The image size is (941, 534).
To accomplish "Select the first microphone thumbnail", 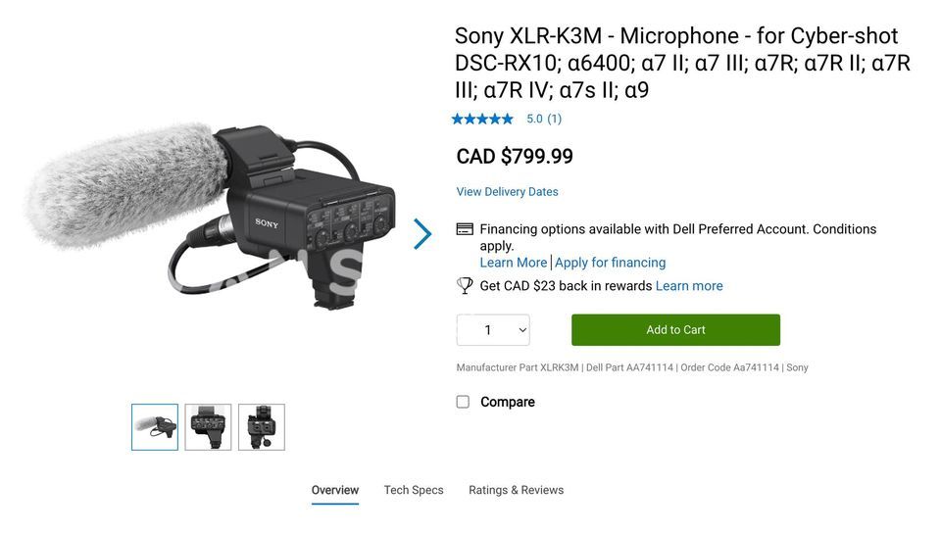I will [155, 427].
